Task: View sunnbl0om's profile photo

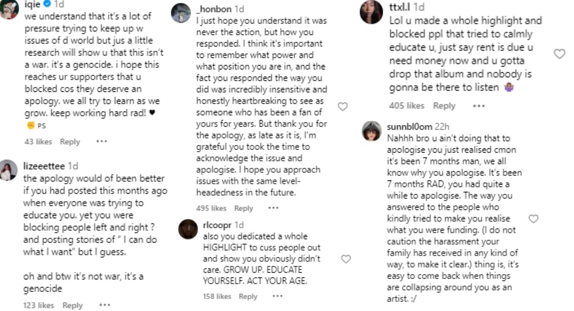Action: click(372, 131)
